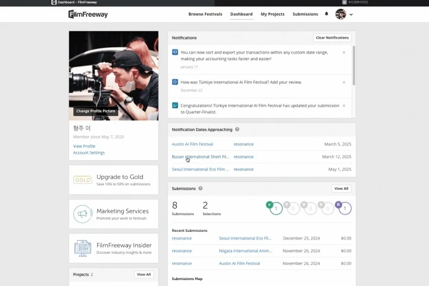This screenshot has width=429, height=286.
Task: Open the user avatar menu
Action: coord(341,14)
